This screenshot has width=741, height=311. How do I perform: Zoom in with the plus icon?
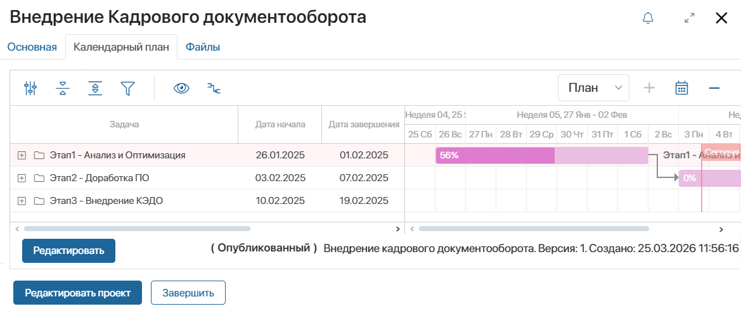(649, 88)
